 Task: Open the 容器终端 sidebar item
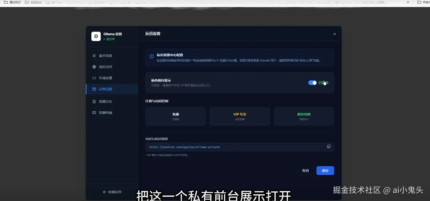pyautogui.click(x=112, y=113)
